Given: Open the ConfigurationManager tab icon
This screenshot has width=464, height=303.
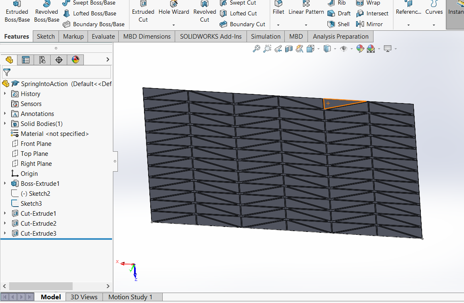Looking at the screenshot, I should pos(42,60).
